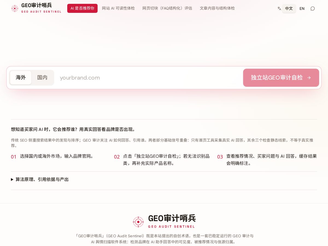Click the 独立站GEO审计自检 button
The image size is (328, 246).
point(281,78)
